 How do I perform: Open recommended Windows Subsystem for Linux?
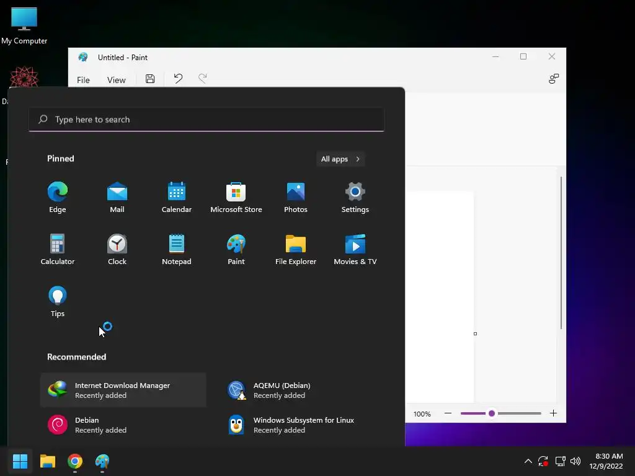(x=302, y=425)
